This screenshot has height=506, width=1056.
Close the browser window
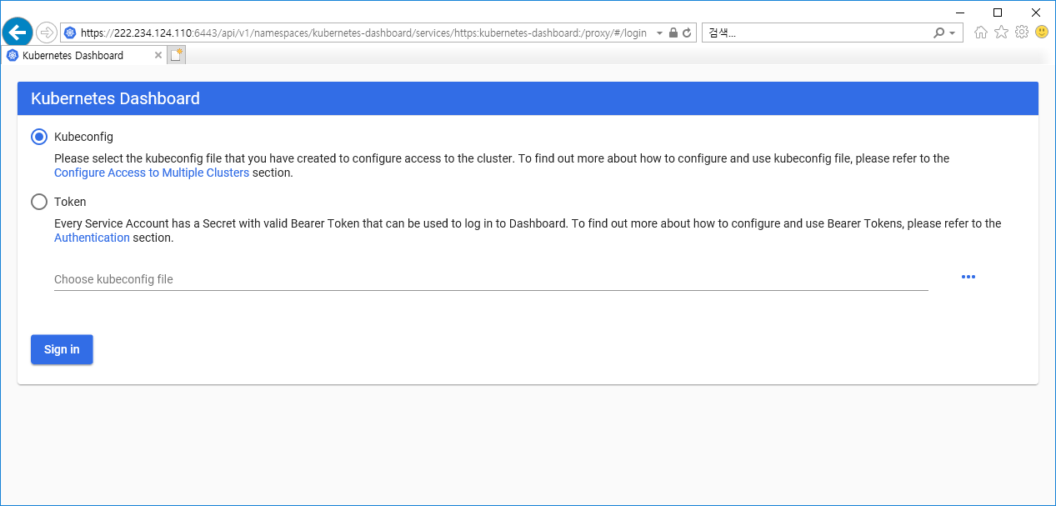[1036, 12]
